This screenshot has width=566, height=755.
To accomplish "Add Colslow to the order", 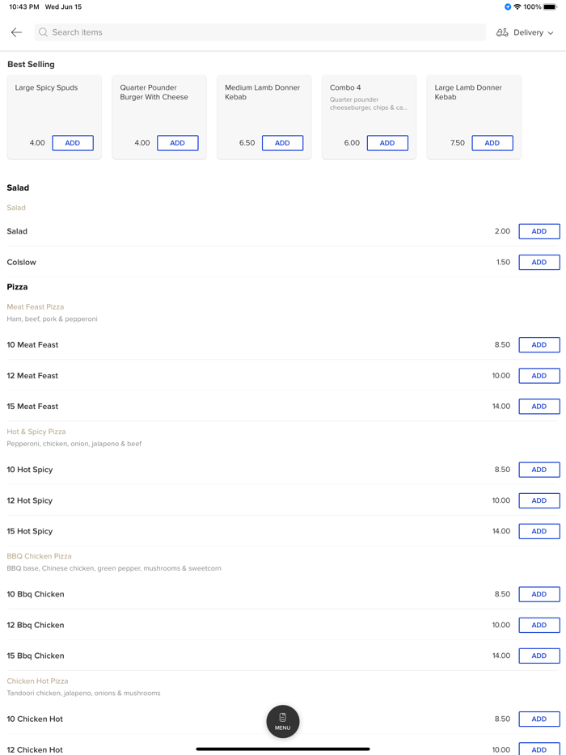I will click(x=539, y=263).
